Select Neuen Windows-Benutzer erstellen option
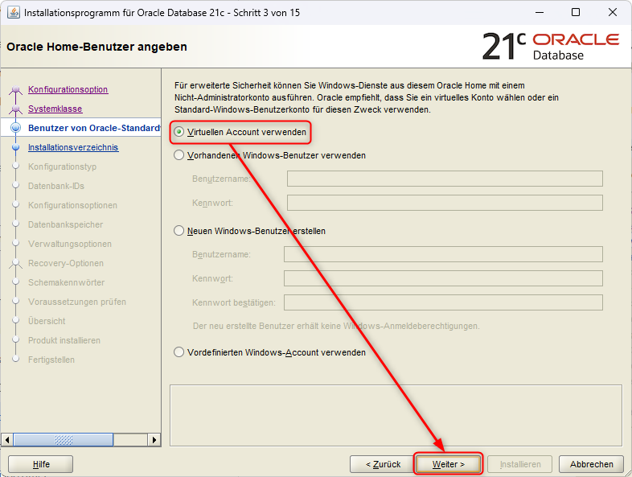The height and width of the screenshot is (477, 632). point(179,231)
